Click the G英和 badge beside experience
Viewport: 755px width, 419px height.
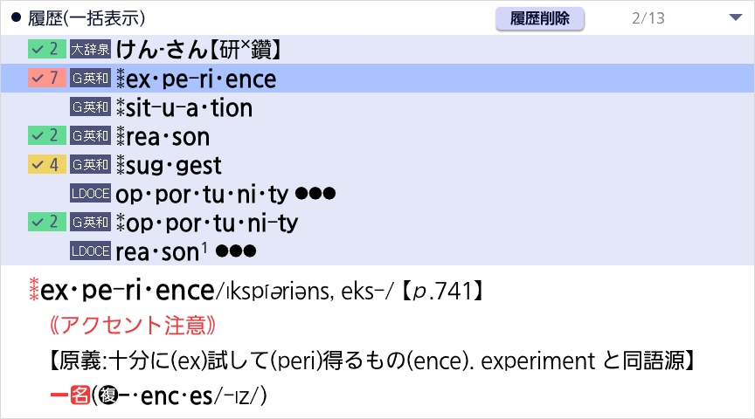90,79
